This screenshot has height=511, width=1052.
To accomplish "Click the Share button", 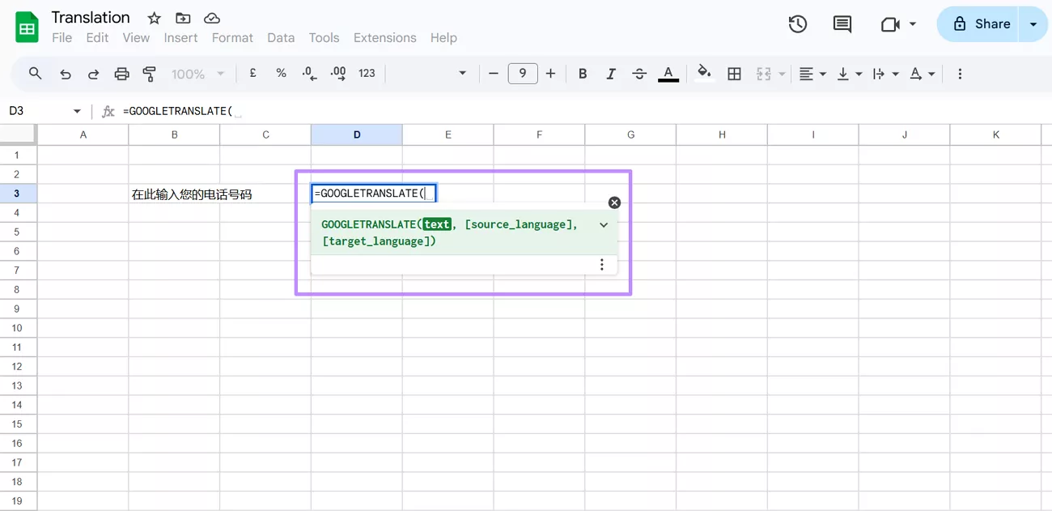I will coord(981,24).
